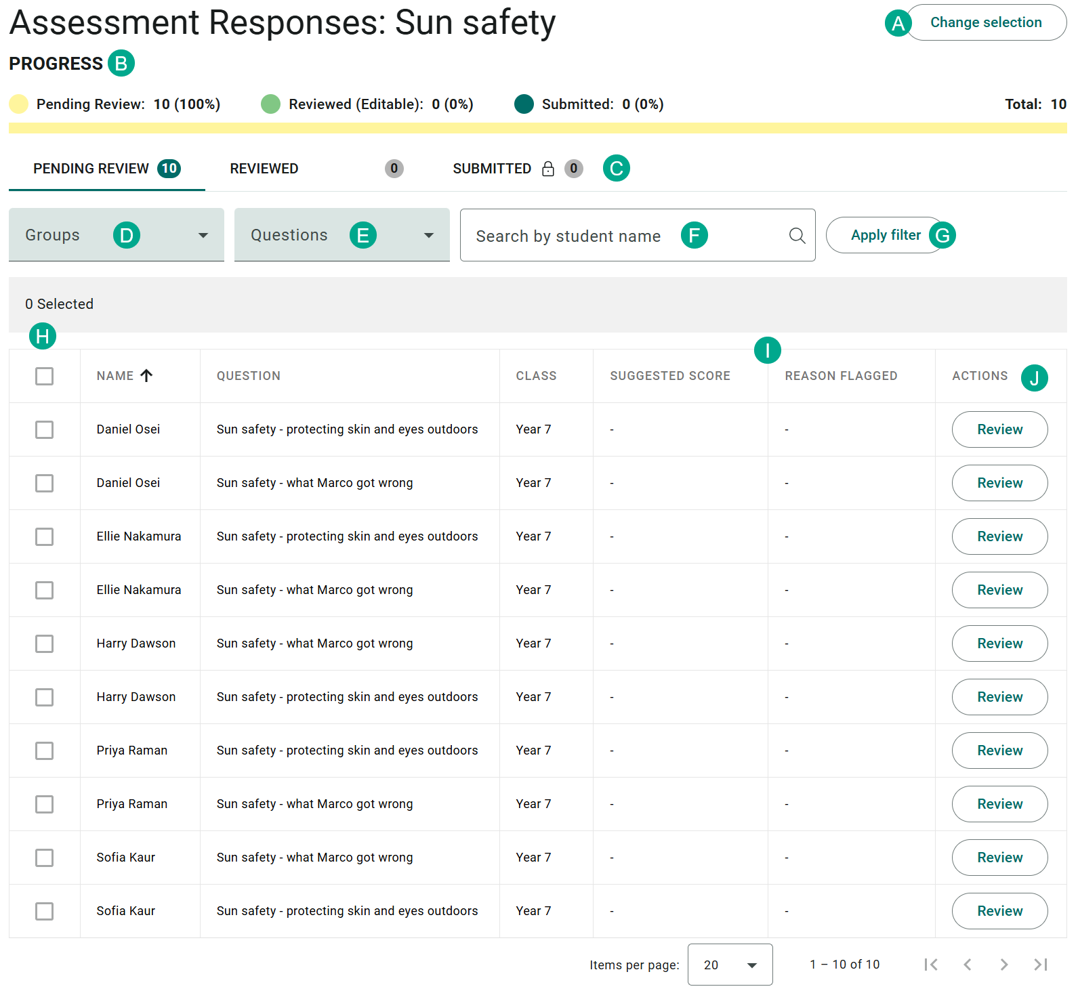Tick checkbox for Priya Raman Marco got wrong row
The height and width of the screenshot is (993, 1078).
(x=45, y=804)
